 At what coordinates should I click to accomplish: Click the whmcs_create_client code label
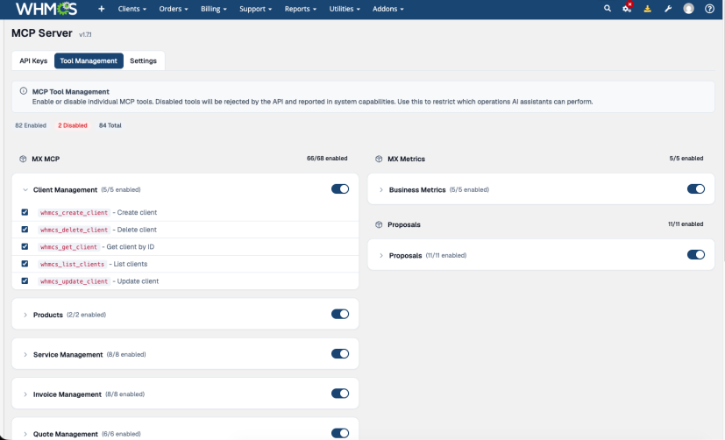74,213
